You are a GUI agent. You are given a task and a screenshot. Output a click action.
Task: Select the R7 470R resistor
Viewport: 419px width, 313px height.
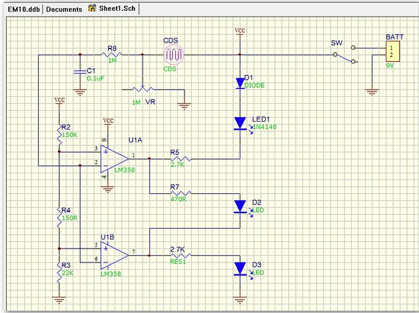pos(180,193)
